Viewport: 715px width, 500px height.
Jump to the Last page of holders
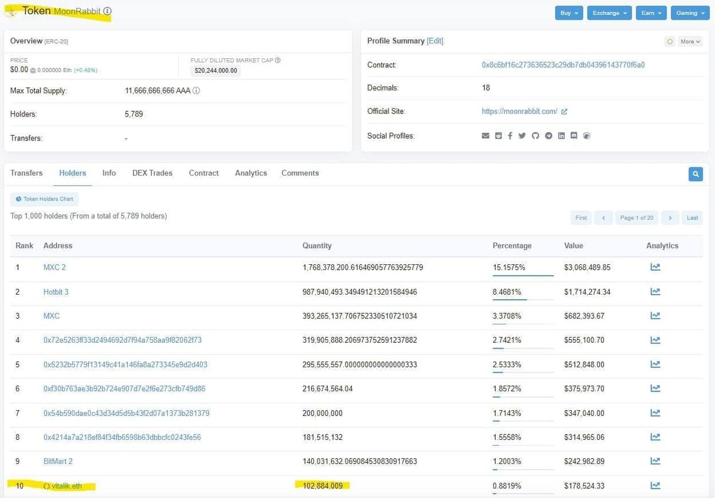pyautogui.click(x=692, y=218)
